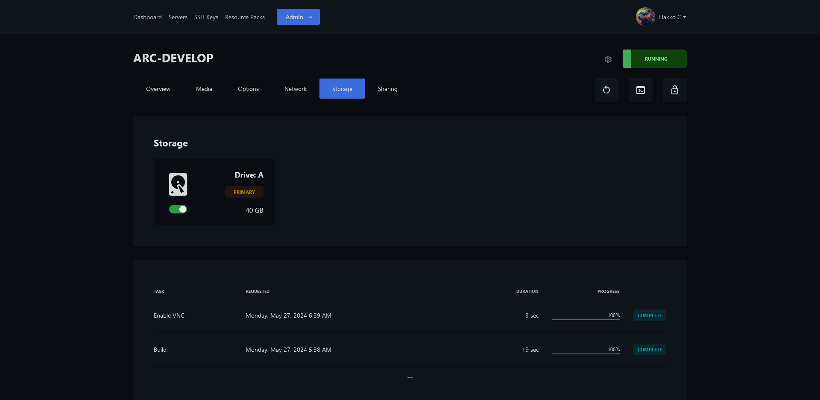Click the Hakko C profile avatar
The image size is (820, 400).
[645, 17]
